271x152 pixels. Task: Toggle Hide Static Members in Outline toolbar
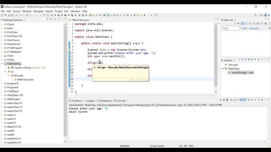[x=252, y=60]
